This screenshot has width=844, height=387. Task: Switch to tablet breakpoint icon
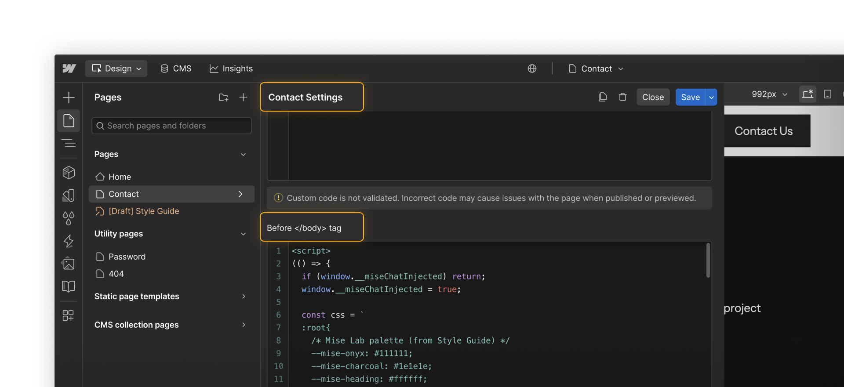click(x=827, y=94)
